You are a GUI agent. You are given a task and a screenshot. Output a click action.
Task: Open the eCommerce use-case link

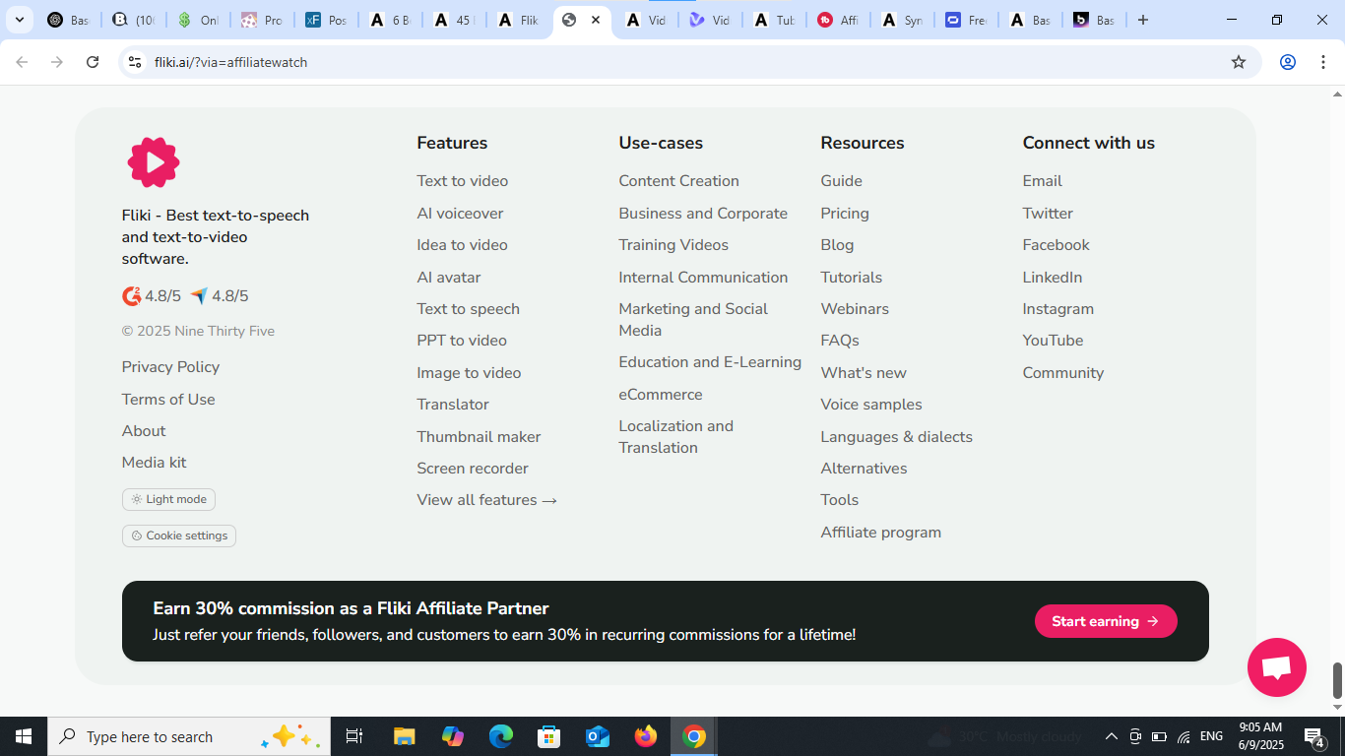point(661,395)
